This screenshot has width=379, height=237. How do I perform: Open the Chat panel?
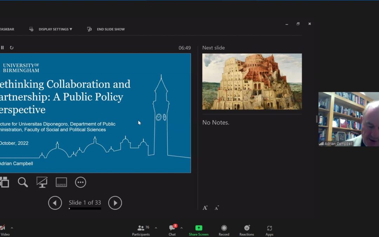tap(172, 230)
